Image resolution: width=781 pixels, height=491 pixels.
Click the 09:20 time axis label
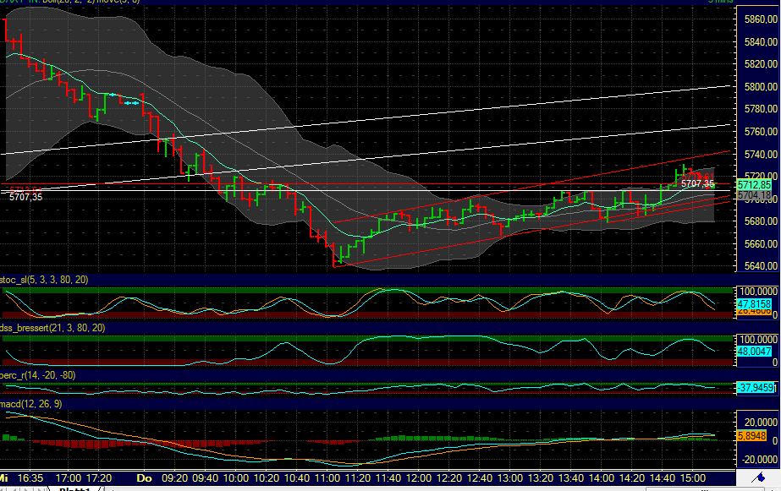tap(175, 478)
